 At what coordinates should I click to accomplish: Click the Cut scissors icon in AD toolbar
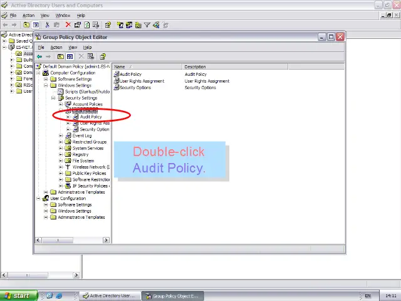[x=47, y=25]
